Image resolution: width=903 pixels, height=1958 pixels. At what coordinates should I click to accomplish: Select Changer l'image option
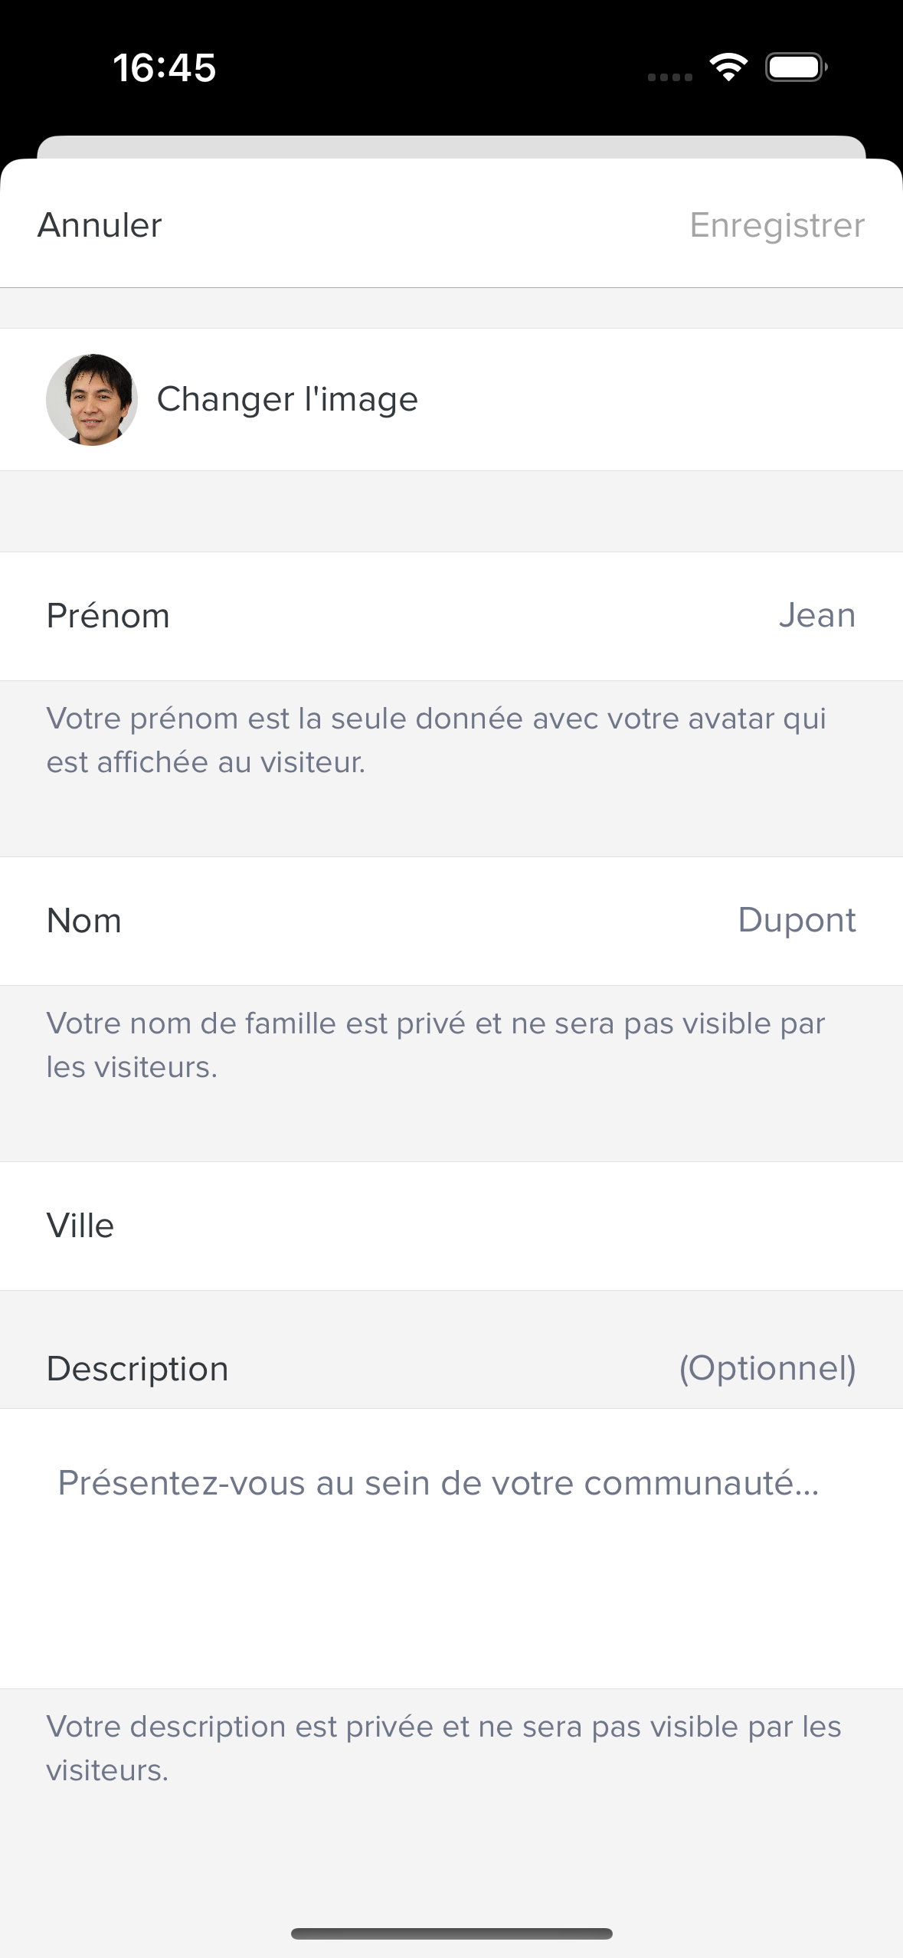287,399
